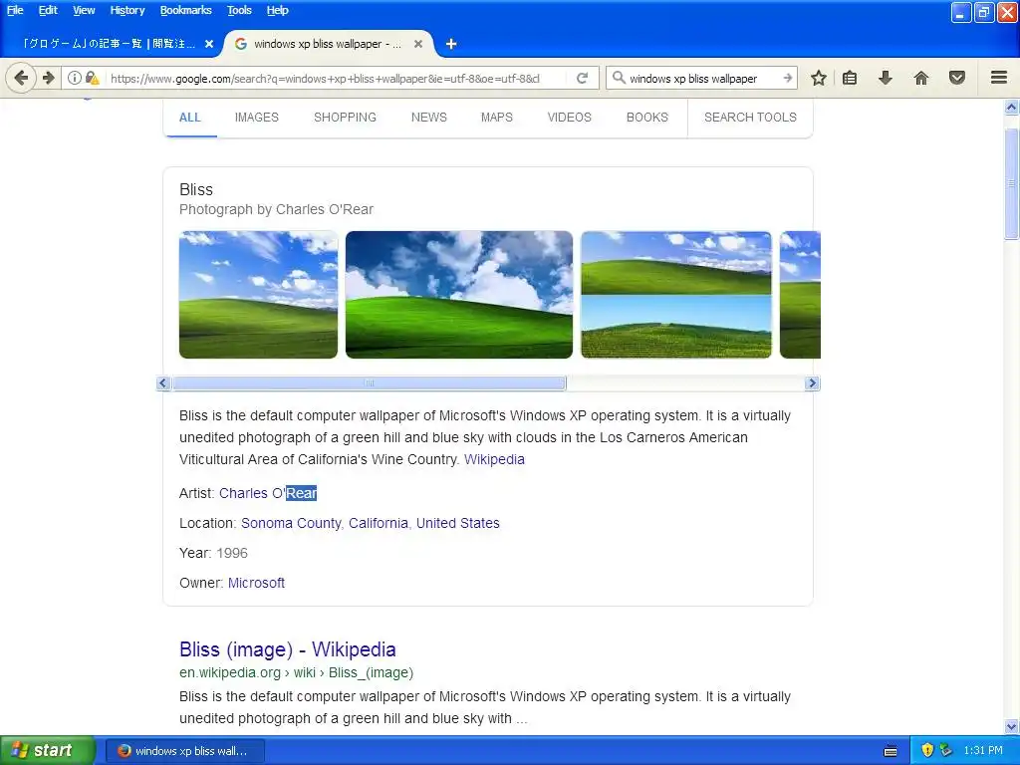Viewport: 1020px width, 765px height.
Task: Click the image carousel horizontal scrollbar thumb
Action: [369, 383]
